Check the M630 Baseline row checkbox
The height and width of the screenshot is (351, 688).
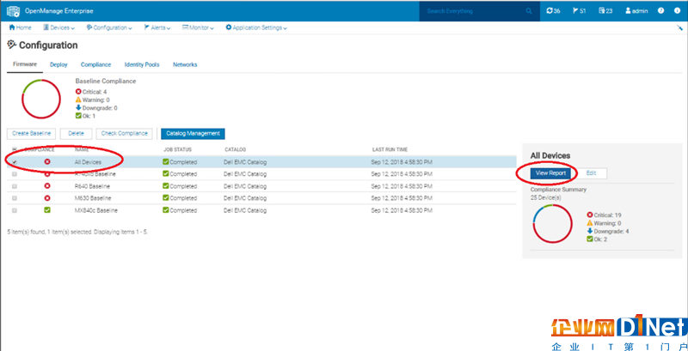15,198
